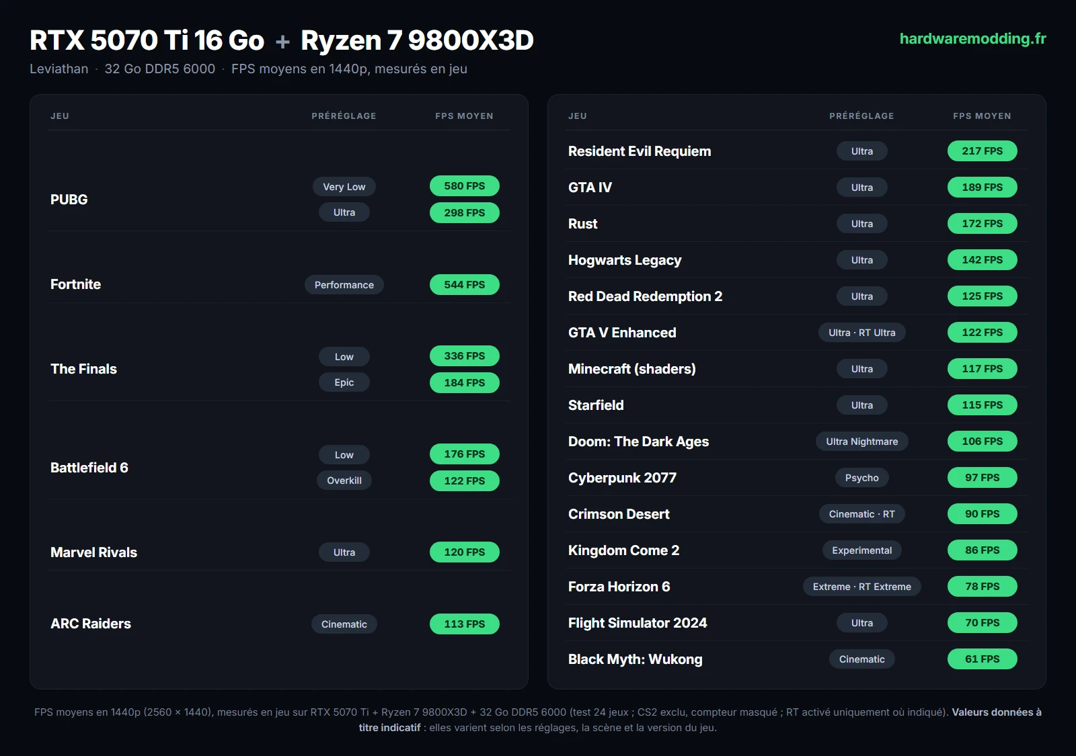The image size is (1076, 756).
Task: Click the 298 FPS badge
Action: tap(464, 213)
